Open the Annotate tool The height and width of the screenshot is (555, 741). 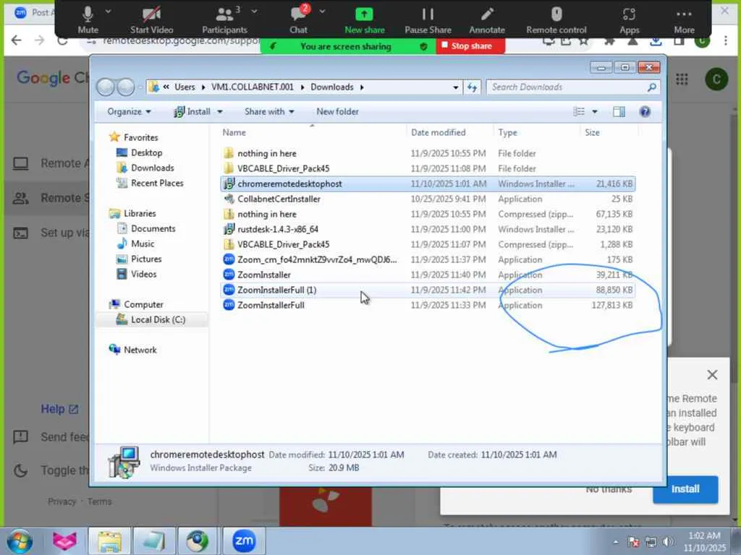[x=487, y=20]
